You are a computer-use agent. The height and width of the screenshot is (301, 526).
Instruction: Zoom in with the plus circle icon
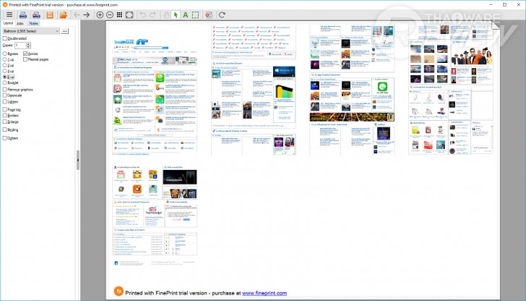(100, 14)
